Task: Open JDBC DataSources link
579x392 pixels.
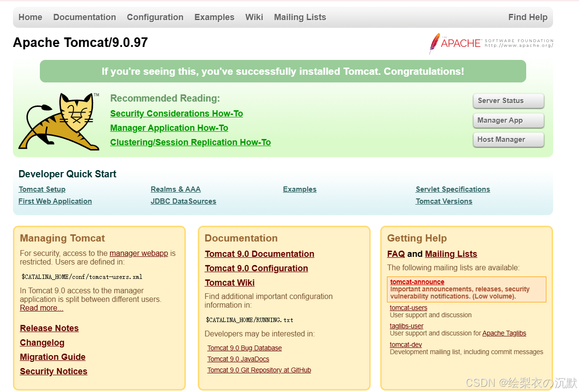Action: pos(183,201)
